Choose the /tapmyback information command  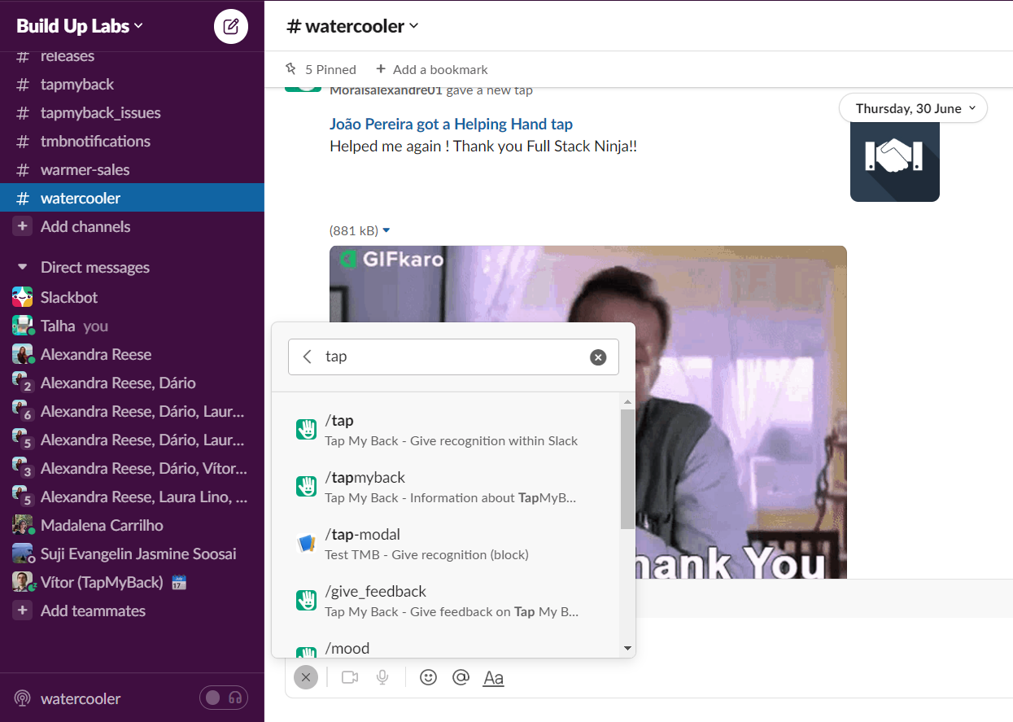tap(445, 486)
